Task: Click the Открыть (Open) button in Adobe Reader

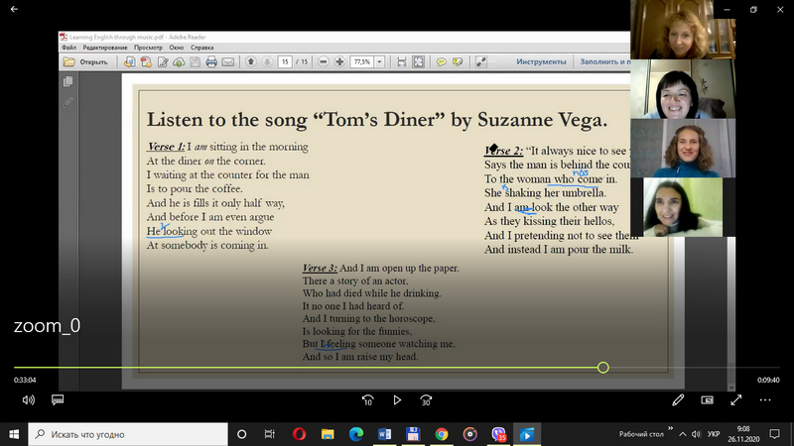Action: pos(85,61)
